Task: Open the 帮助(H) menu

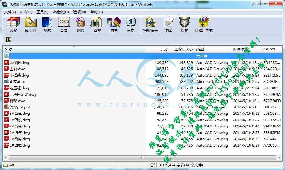Action: (96, 12)
